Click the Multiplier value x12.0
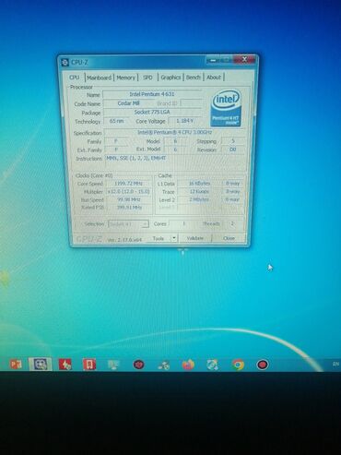 [128, 191]
